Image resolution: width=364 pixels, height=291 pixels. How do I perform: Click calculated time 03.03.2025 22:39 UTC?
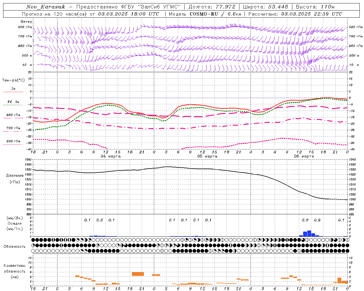click(x=312, y=14)
